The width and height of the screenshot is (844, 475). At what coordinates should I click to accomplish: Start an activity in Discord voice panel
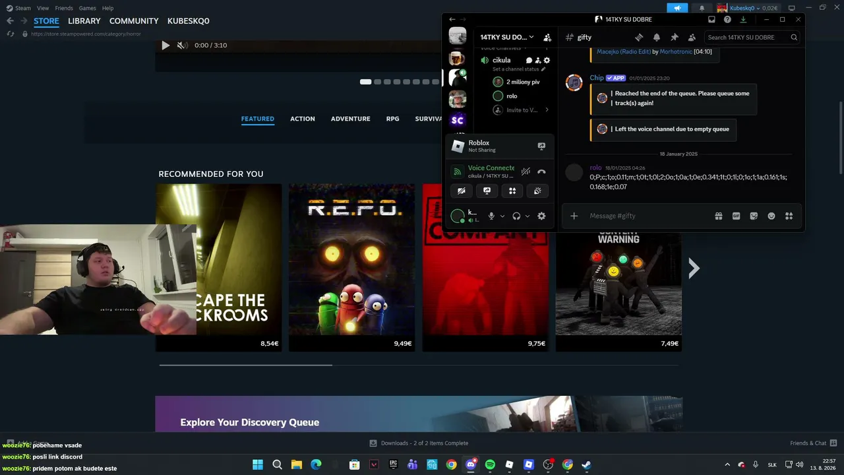click(x=512, y=191)
